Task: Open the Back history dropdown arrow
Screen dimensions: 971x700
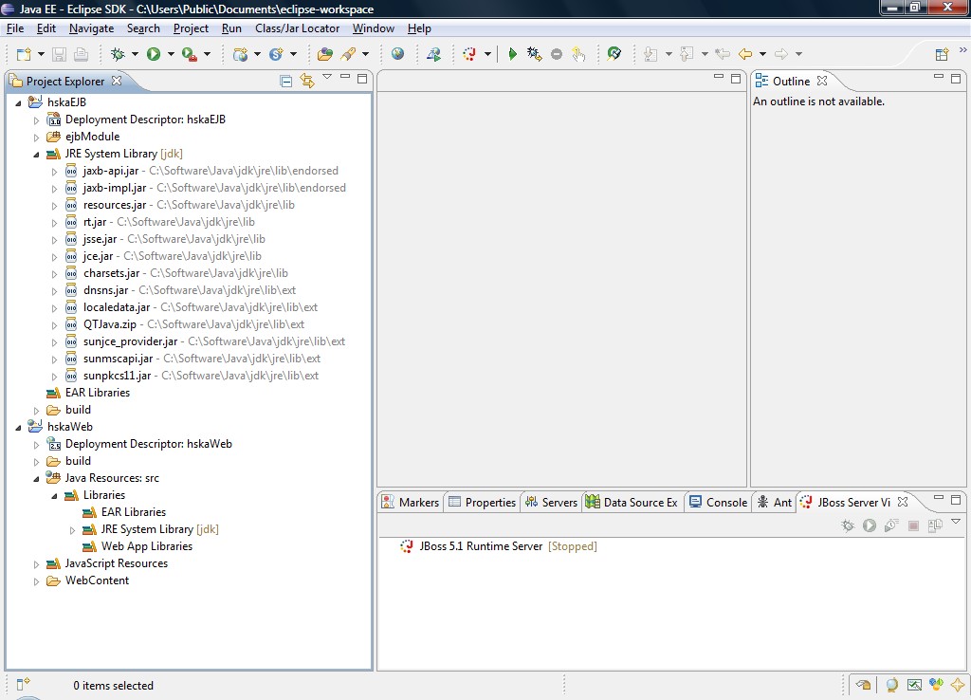Action: [762, 54]
